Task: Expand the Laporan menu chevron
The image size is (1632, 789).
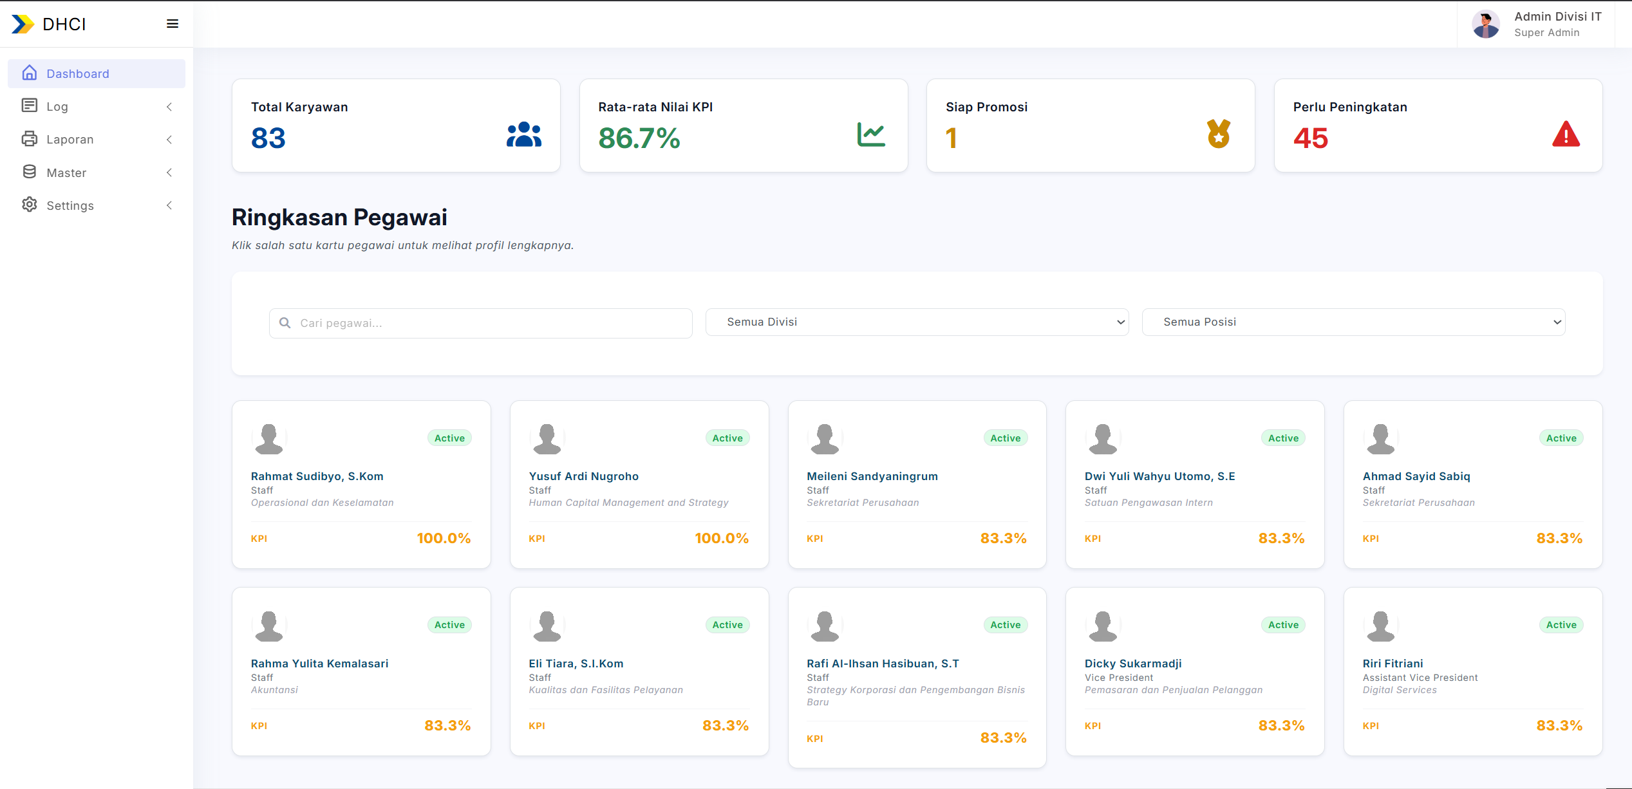Action: click(169, 140)
